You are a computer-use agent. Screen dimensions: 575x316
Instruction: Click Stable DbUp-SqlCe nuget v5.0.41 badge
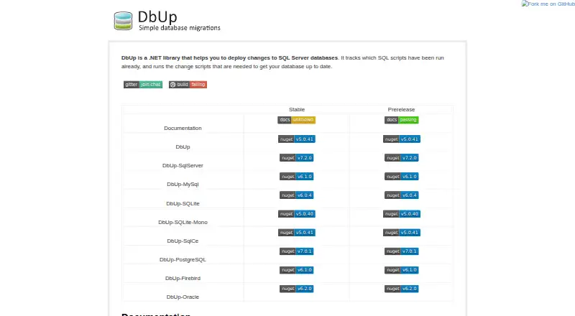297,233
